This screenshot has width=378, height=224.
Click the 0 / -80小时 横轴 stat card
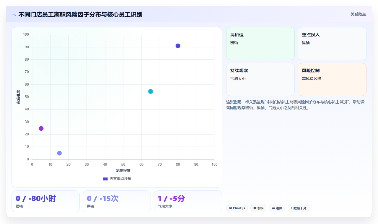(45, 201)
